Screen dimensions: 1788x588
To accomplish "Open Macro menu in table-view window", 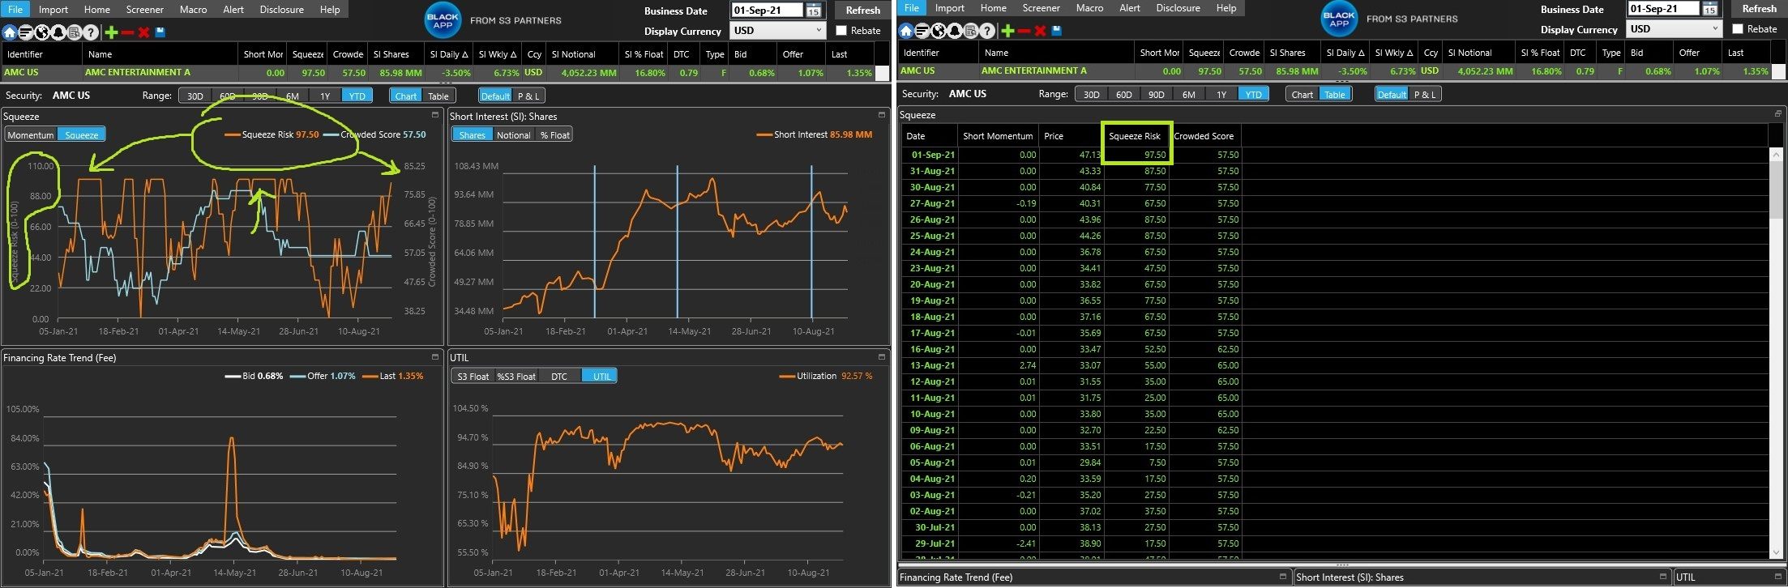I will (x=1090, y=8).
